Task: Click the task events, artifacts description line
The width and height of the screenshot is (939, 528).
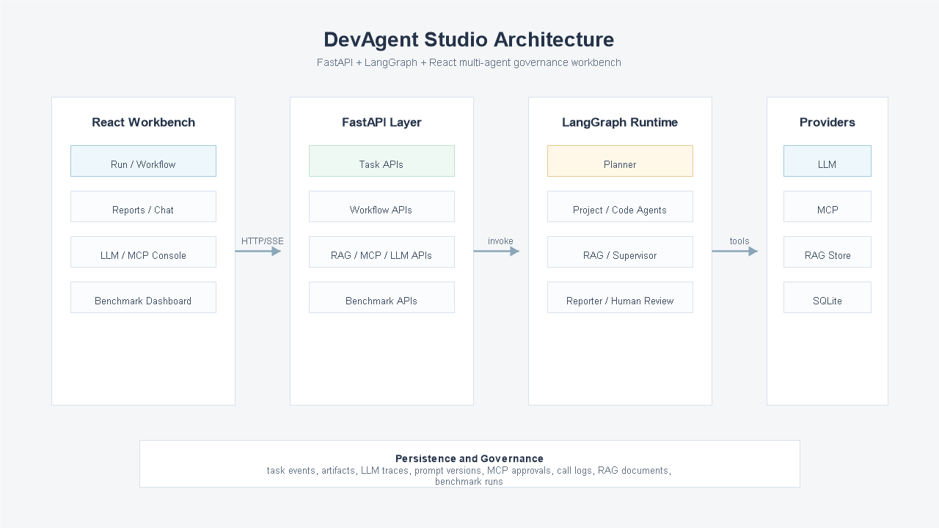Action: (x=469, y=470)
